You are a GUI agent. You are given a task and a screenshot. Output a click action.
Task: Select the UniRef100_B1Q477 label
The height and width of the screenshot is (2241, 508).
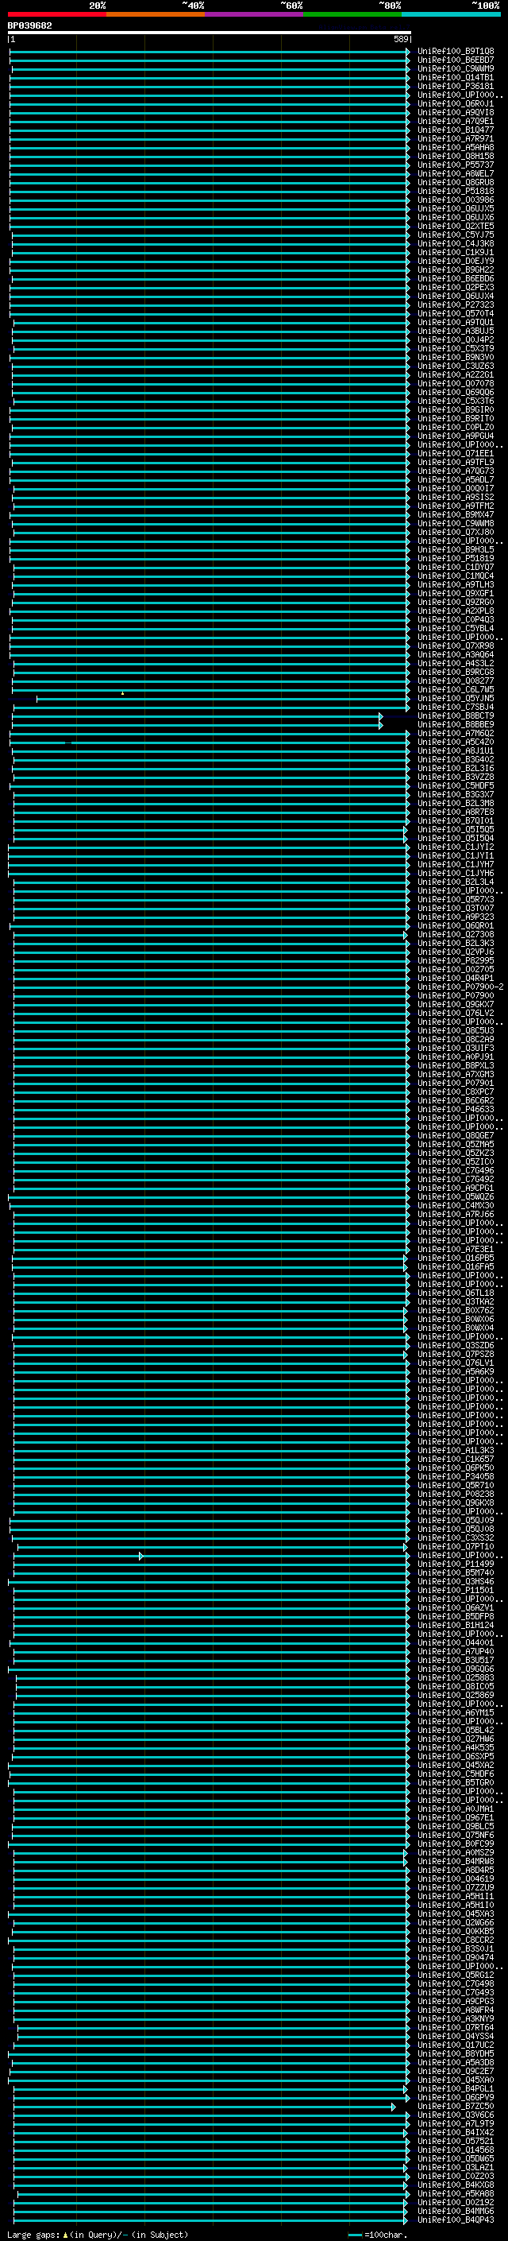[455, 130]
